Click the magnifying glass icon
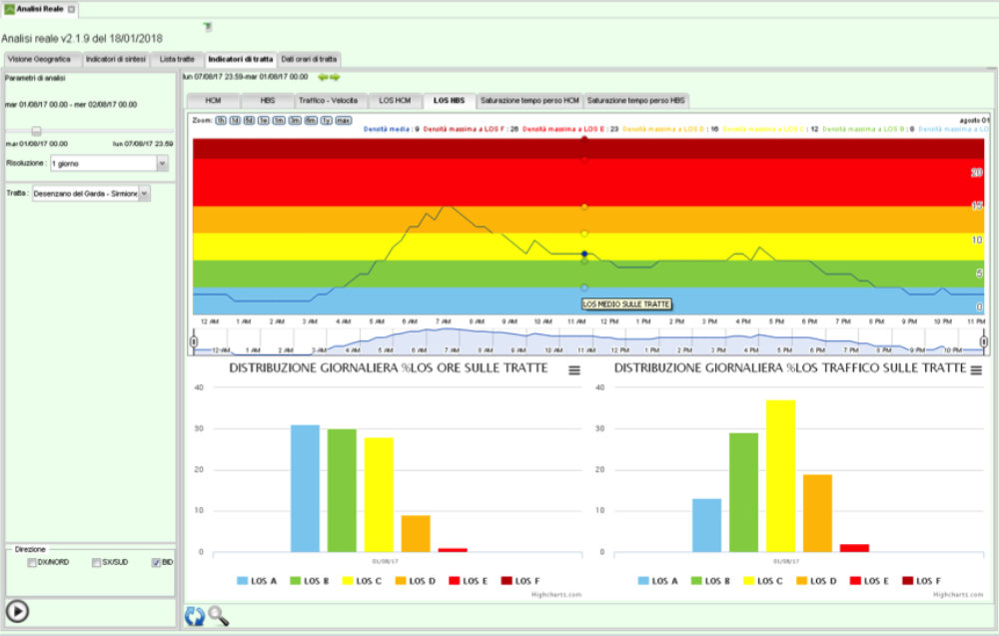The image size is (999, 636). click(x=219, y=616)
